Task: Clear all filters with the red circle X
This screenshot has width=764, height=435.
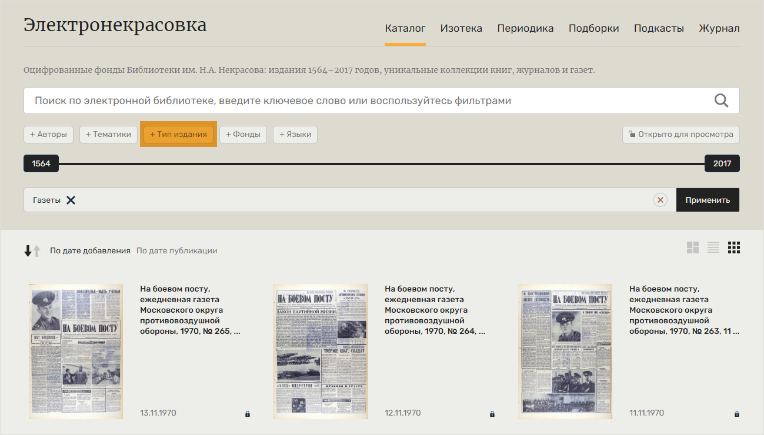Action: [x=660, y=200]
